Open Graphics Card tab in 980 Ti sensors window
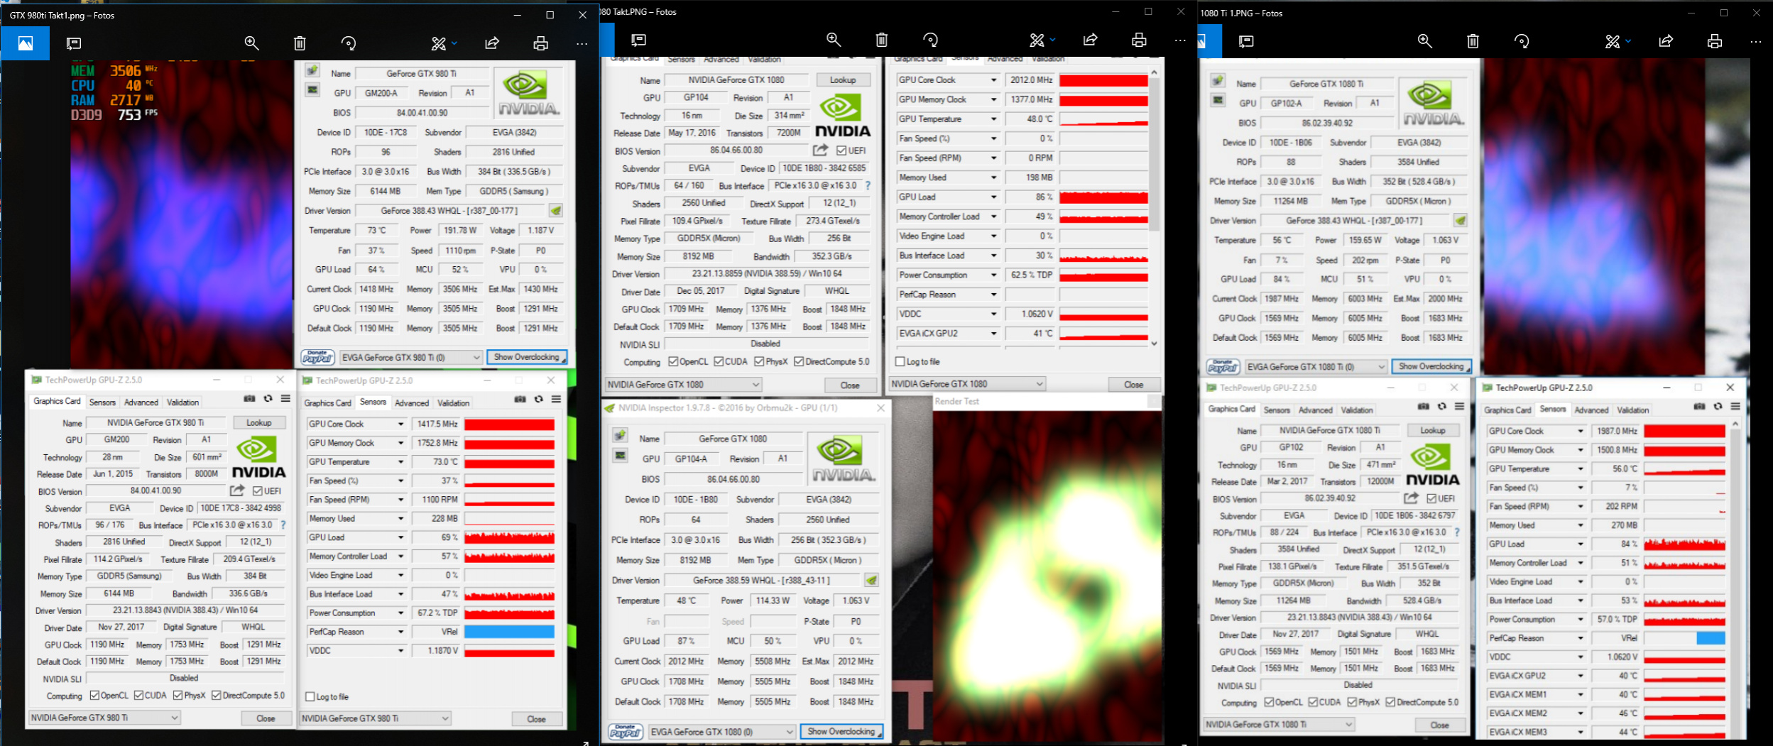The width and height of the screenshot is (1773, 746). click(328, 402)
